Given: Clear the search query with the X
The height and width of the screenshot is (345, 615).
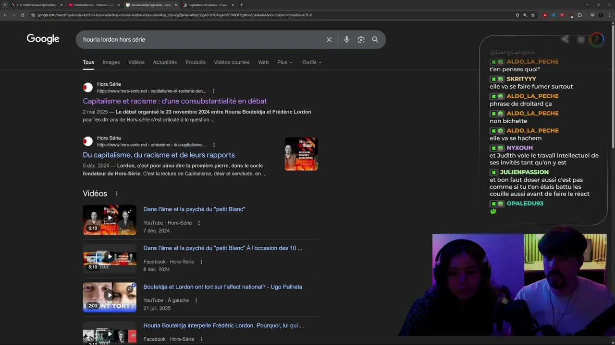Looking at the screenshot, I should (x=329, y=40).
